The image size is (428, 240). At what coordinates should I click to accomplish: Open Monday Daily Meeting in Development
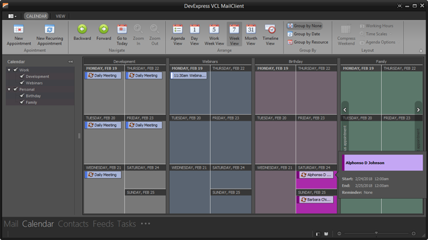pos(103,75)
